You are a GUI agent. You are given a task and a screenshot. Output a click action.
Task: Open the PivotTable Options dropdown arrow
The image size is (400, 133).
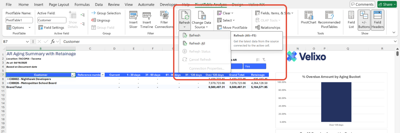29,28
